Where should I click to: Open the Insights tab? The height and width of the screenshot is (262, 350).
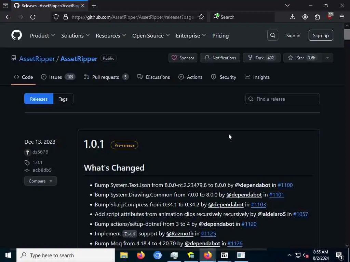pyautogui.click(x=257, y=77)
